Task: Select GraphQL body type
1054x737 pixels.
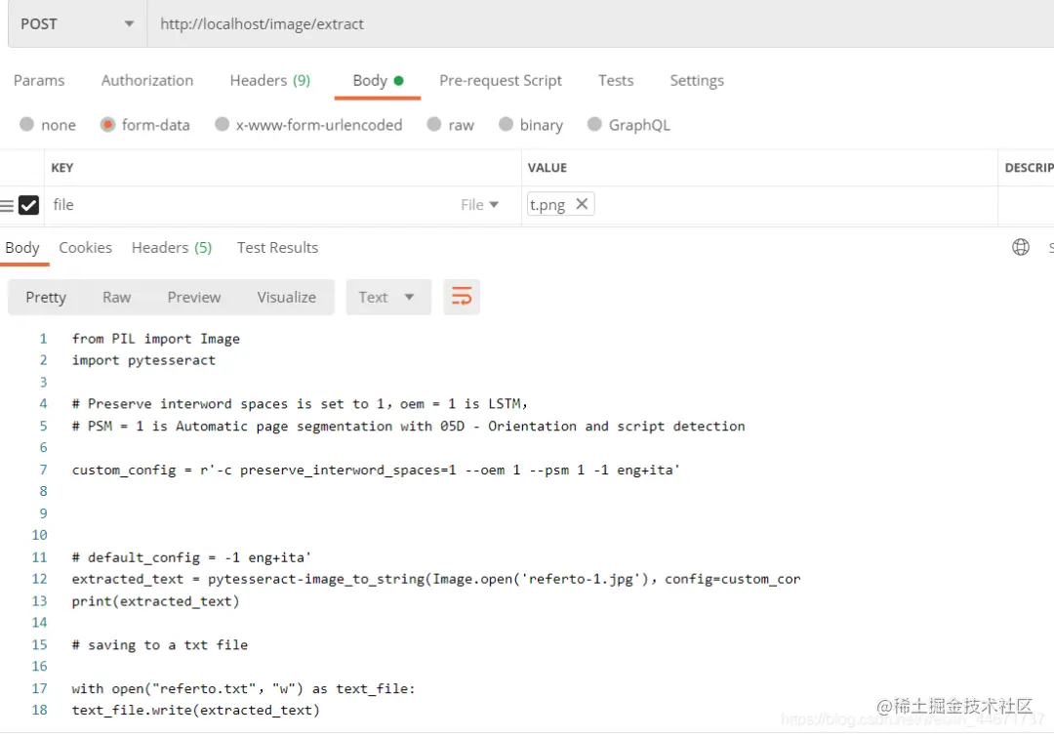Action: 628,125
